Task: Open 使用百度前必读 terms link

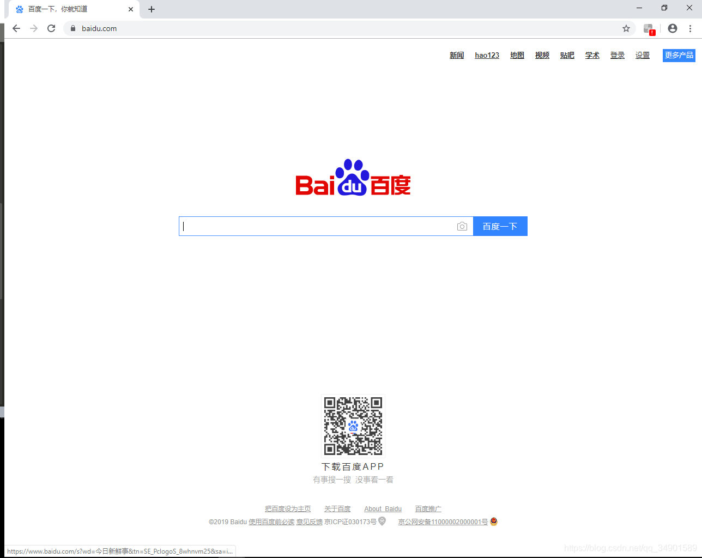Action: pyautogui.click(x=271, y=522)
